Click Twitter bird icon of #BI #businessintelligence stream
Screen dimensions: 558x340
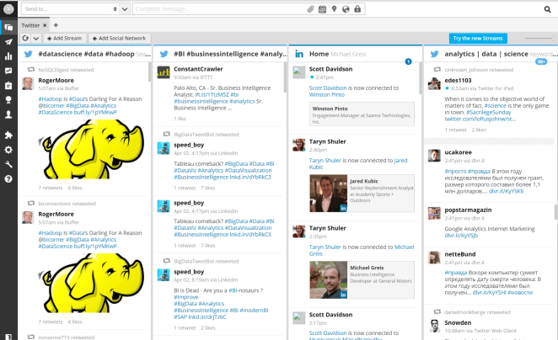(164, 54)
